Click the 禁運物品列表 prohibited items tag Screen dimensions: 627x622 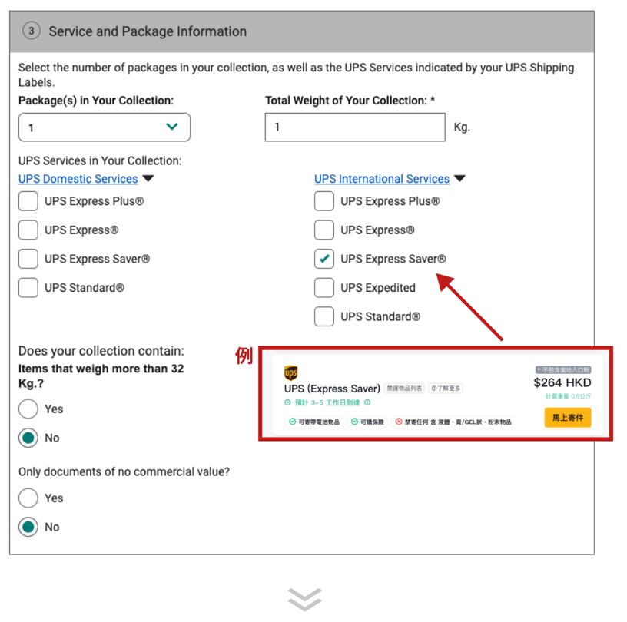click(404, 389)
